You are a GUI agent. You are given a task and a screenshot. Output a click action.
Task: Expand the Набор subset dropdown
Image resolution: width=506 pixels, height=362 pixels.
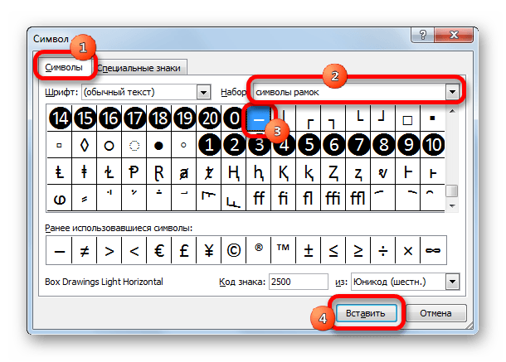click(452, 91)
